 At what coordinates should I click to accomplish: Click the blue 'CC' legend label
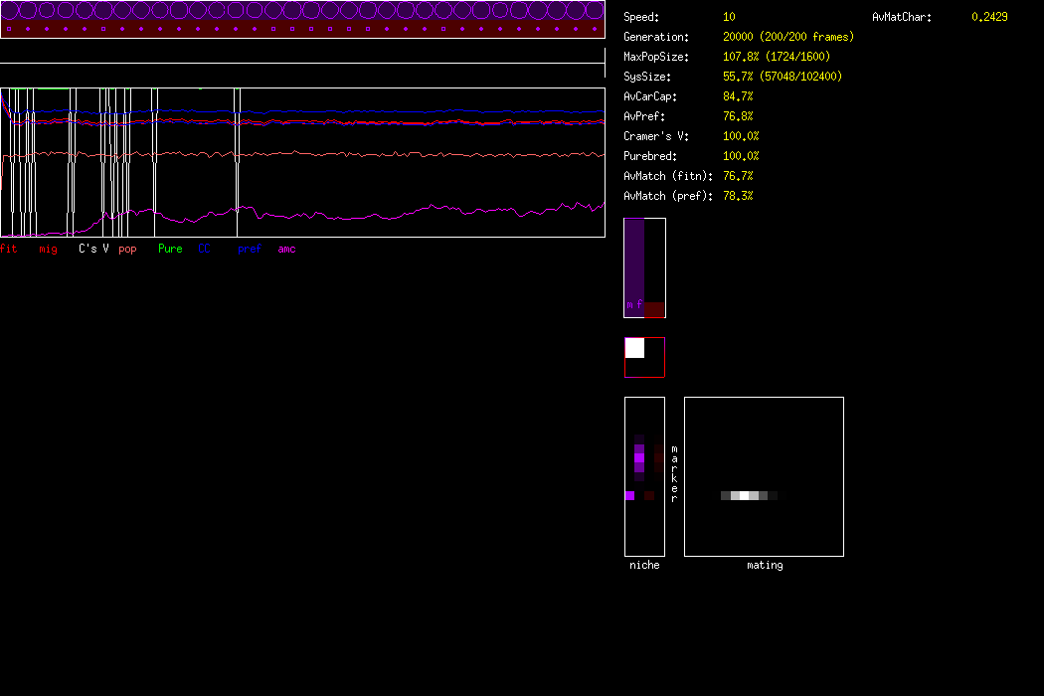pos(205,249)
